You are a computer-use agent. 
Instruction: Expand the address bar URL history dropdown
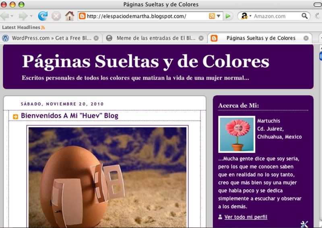pos(219,16)
